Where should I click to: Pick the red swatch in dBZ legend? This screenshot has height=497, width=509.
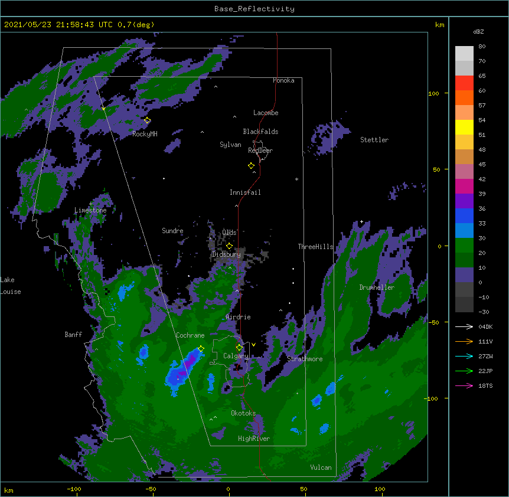coord(464,83)
